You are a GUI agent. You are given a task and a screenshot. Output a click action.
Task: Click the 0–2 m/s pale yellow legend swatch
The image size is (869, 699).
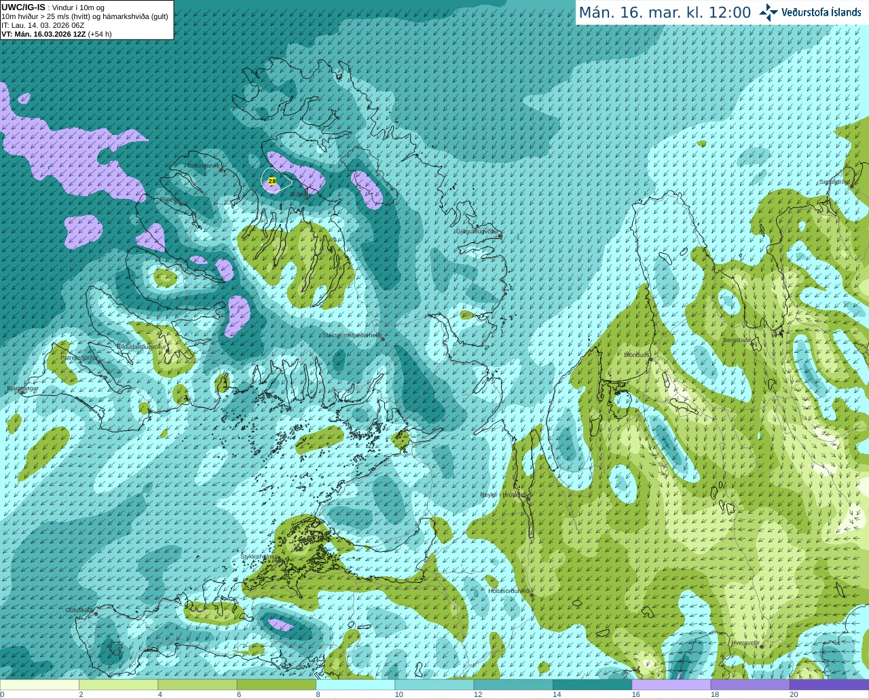39,685
